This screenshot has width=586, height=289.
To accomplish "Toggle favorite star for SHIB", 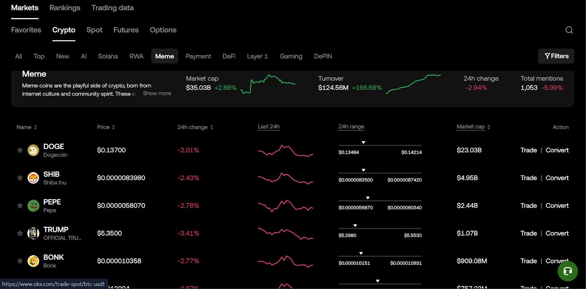I will coord(20,178).
